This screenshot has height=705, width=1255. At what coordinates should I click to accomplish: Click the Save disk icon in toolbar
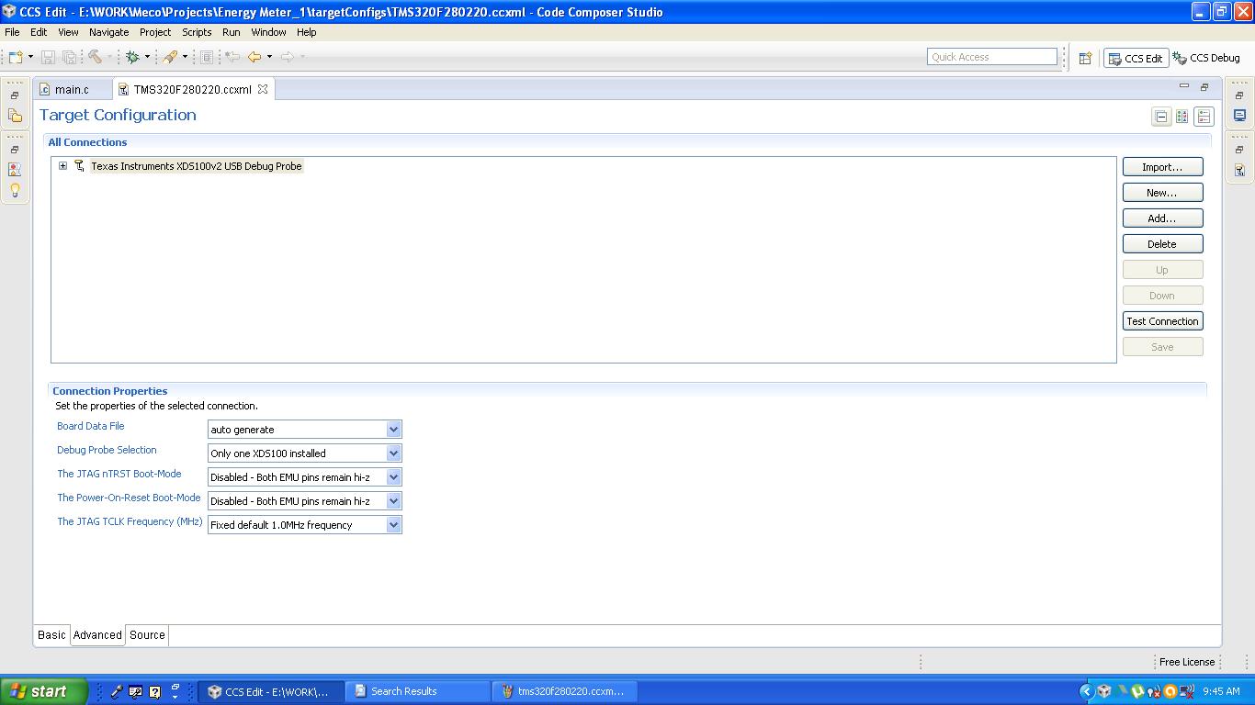click(x=49, y=57)
